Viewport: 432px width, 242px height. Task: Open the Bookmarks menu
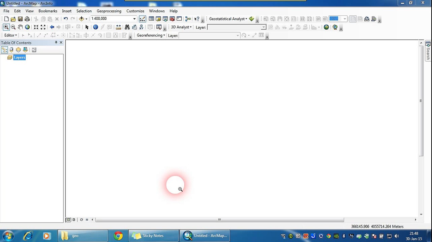coord(48,11)
